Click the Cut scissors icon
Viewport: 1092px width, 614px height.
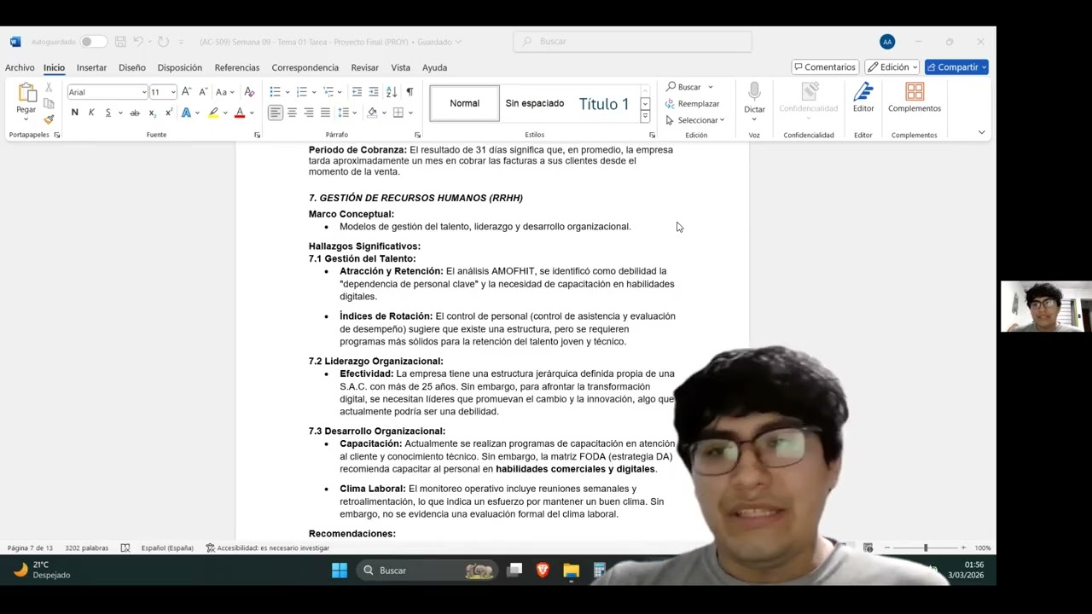(x=49, y=88)
